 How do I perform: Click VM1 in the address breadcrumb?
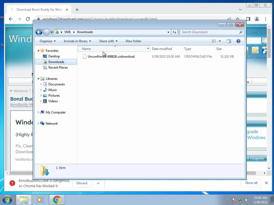(67, 32)
